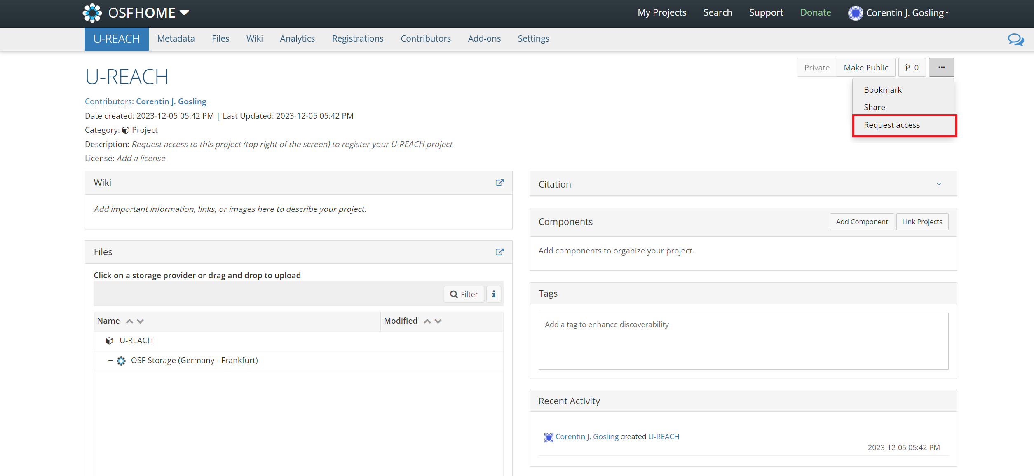Click the three-dots more options button
Image resolution: width=1034 pixels, height=476 pixels.
[941, 68]
